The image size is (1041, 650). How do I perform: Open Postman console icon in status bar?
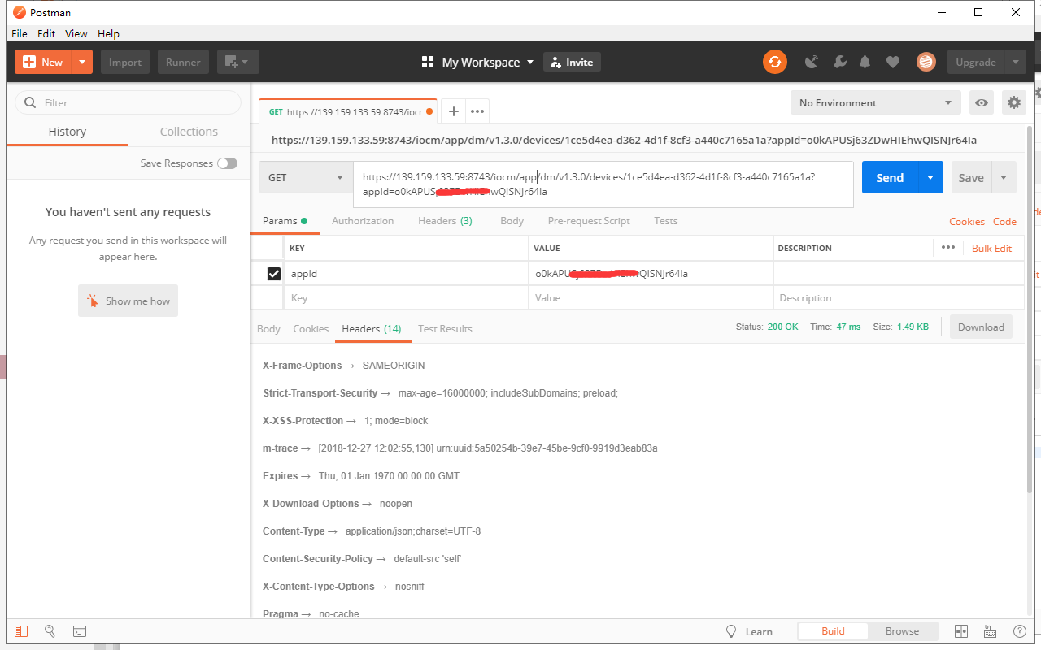pos(80,631)
